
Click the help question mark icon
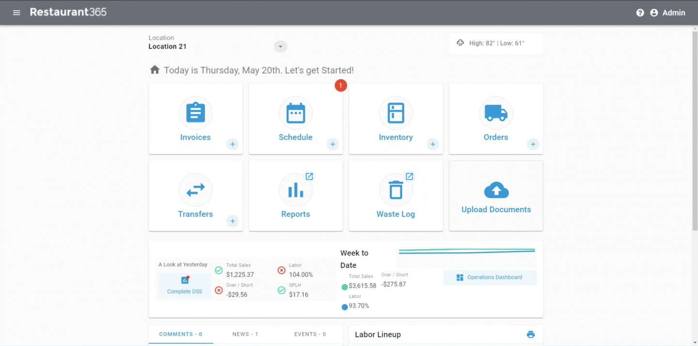pyautogui.click(x=640, y=13)
